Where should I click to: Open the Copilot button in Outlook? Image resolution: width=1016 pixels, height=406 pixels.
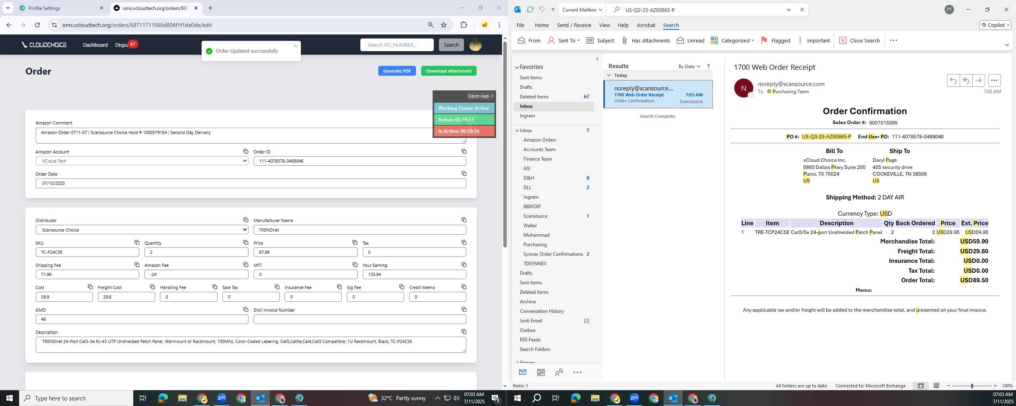coord(995,25)
